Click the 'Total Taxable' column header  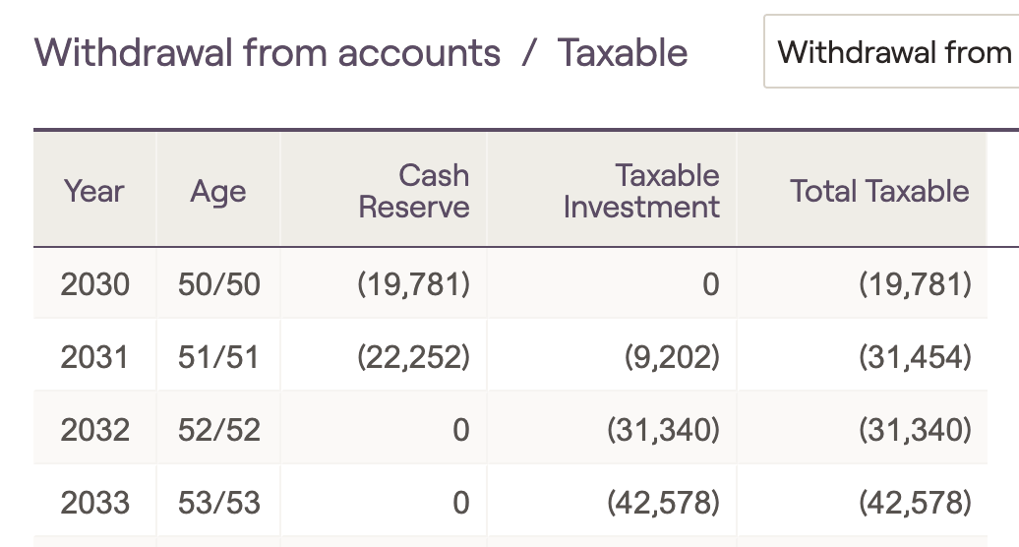[863, 191]
